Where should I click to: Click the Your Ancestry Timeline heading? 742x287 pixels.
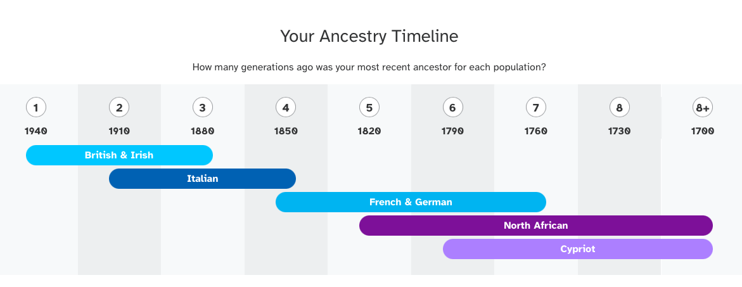tap(369, 36)
